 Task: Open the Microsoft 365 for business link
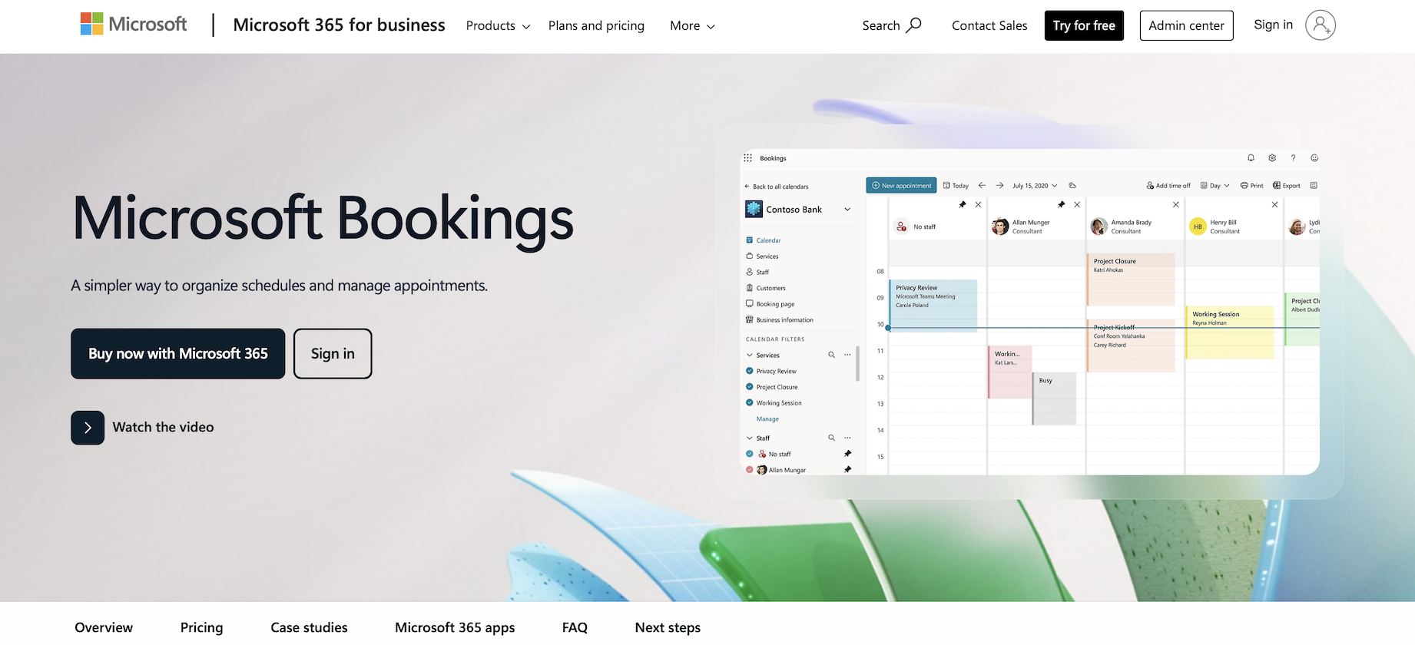coord(339,25)
